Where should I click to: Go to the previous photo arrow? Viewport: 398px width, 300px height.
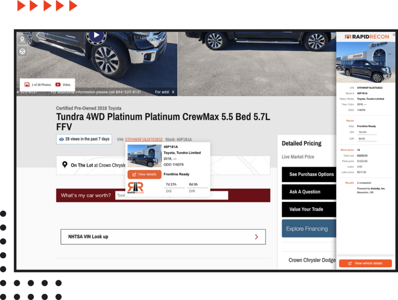pyautogui.click(x=38, y=35)
